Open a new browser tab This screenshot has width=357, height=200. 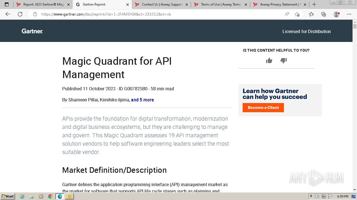pos(314,4)
